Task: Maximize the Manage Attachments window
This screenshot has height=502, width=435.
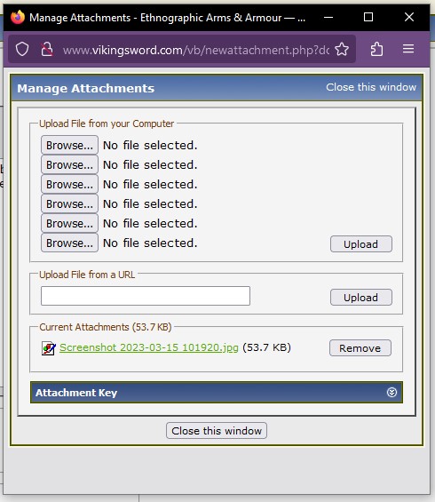Action: [x=368, y=17]
